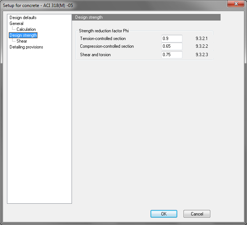The height and width of the screenshot is (225, 247).
Task: Open the Shear sub-item
Action: pos(22,41)
